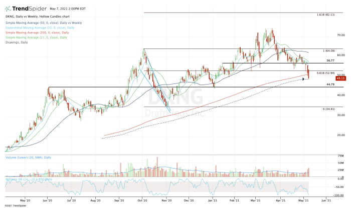Click the 1 (64.08) Fibonacci level label
The image size is (351, 208).
[x=329, y=51]
